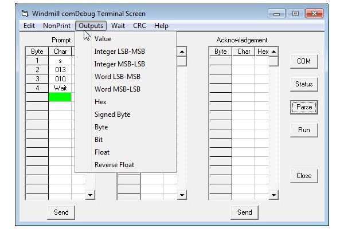This screenshot has height=229, width=344.
Task: Close the window with the red X
Action: point(314,14)
